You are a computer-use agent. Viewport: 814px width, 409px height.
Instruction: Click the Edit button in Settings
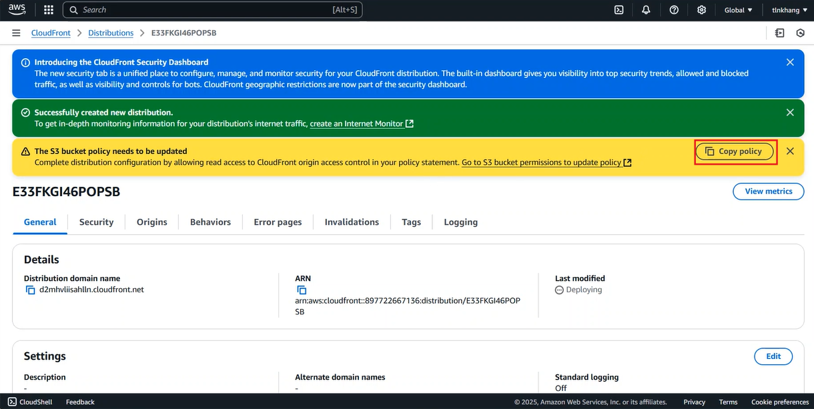click(773, 356)
